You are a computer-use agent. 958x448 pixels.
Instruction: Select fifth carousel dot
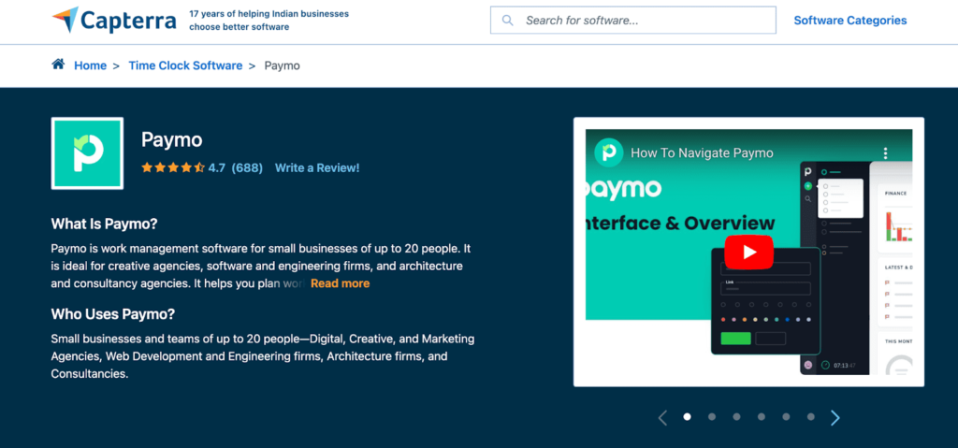pyautogui.click(x=786, y=417)
